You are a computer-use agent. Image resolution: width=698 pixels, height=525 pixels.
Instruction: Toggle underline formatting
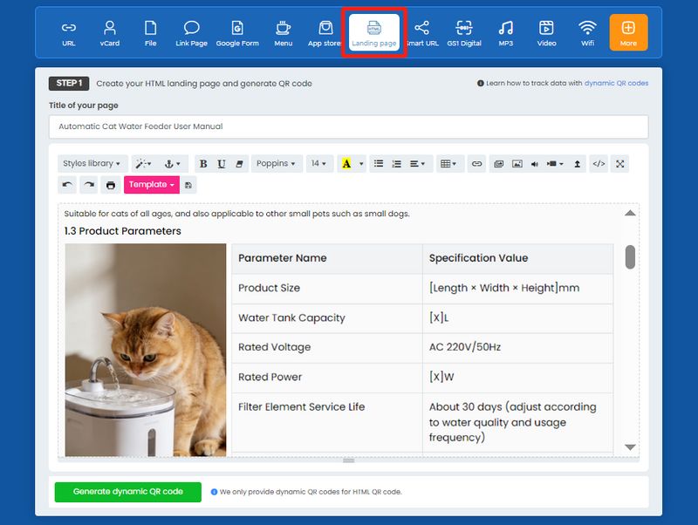[222, 163]
